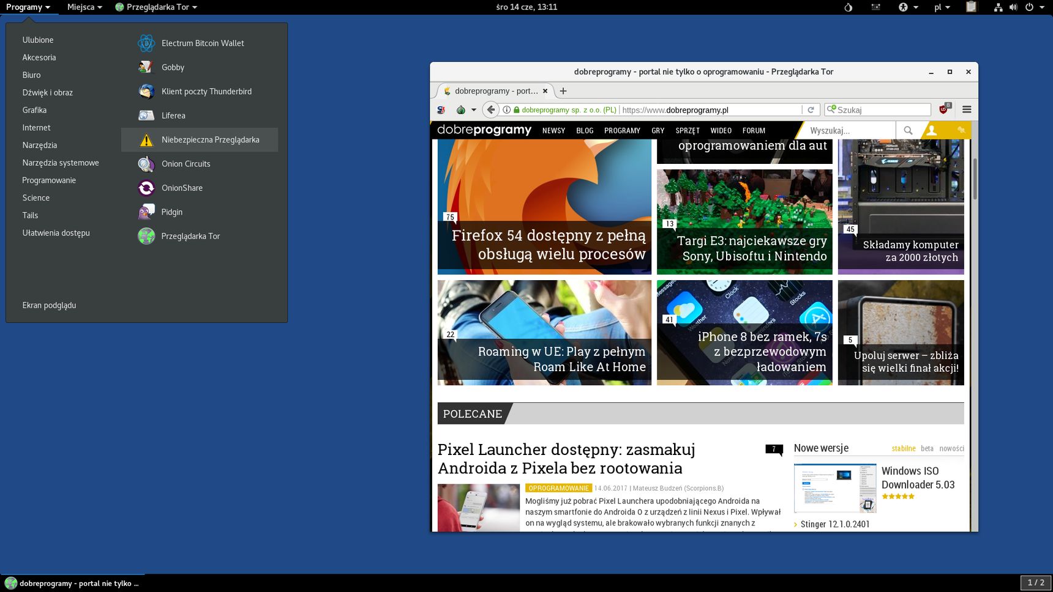Open NEWSY in the site navigation
Screen dimensions: 1053x592
coord(553,131)
